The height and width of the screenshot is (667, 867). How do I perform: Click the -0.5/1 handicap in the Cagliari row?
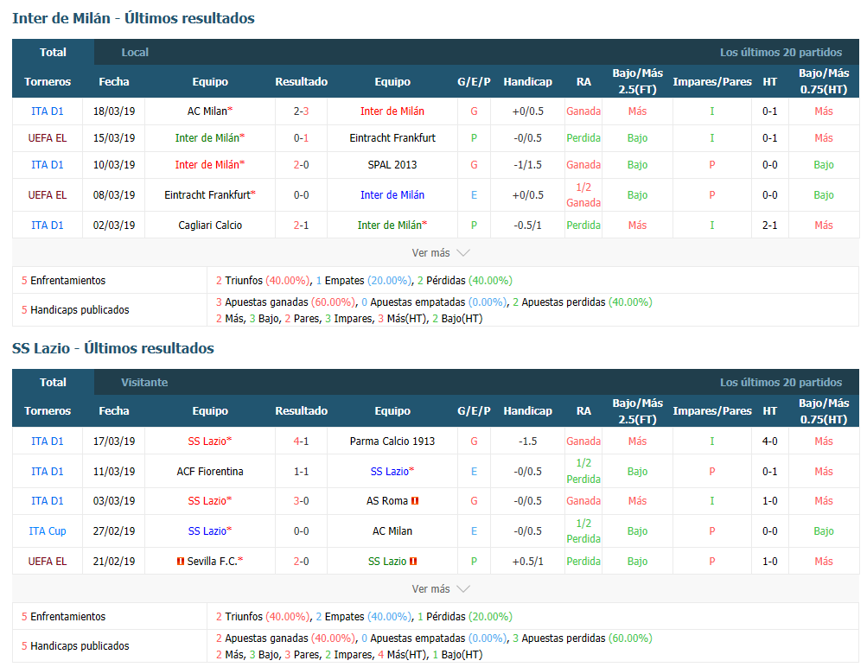(528, 225)
